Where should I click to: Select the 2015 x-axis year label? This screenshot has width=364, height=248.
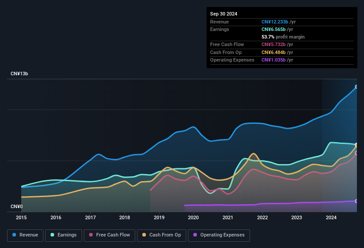pyautogui.click(x=21, y=217)
